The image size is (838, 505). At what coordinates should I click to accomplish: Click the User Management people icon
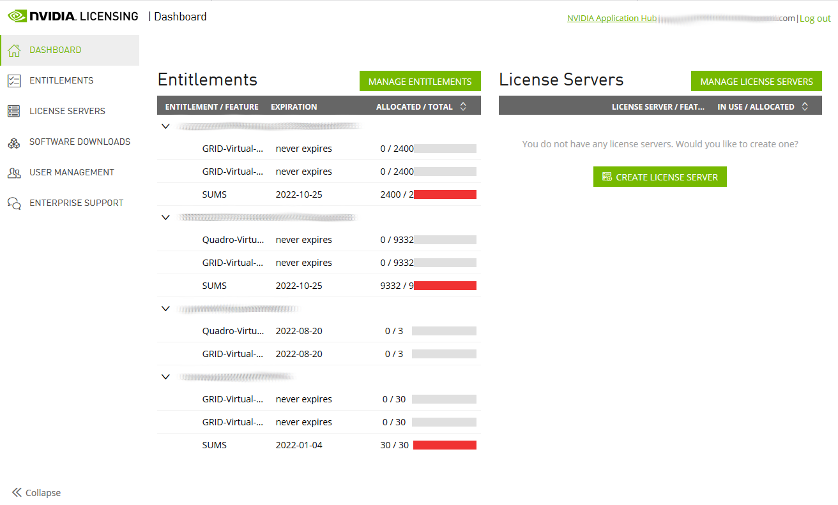[14, 173]
